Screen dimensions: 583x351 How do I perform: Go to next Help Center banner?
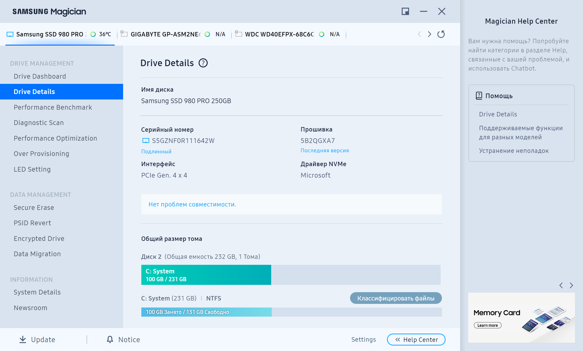click(571, 285)
